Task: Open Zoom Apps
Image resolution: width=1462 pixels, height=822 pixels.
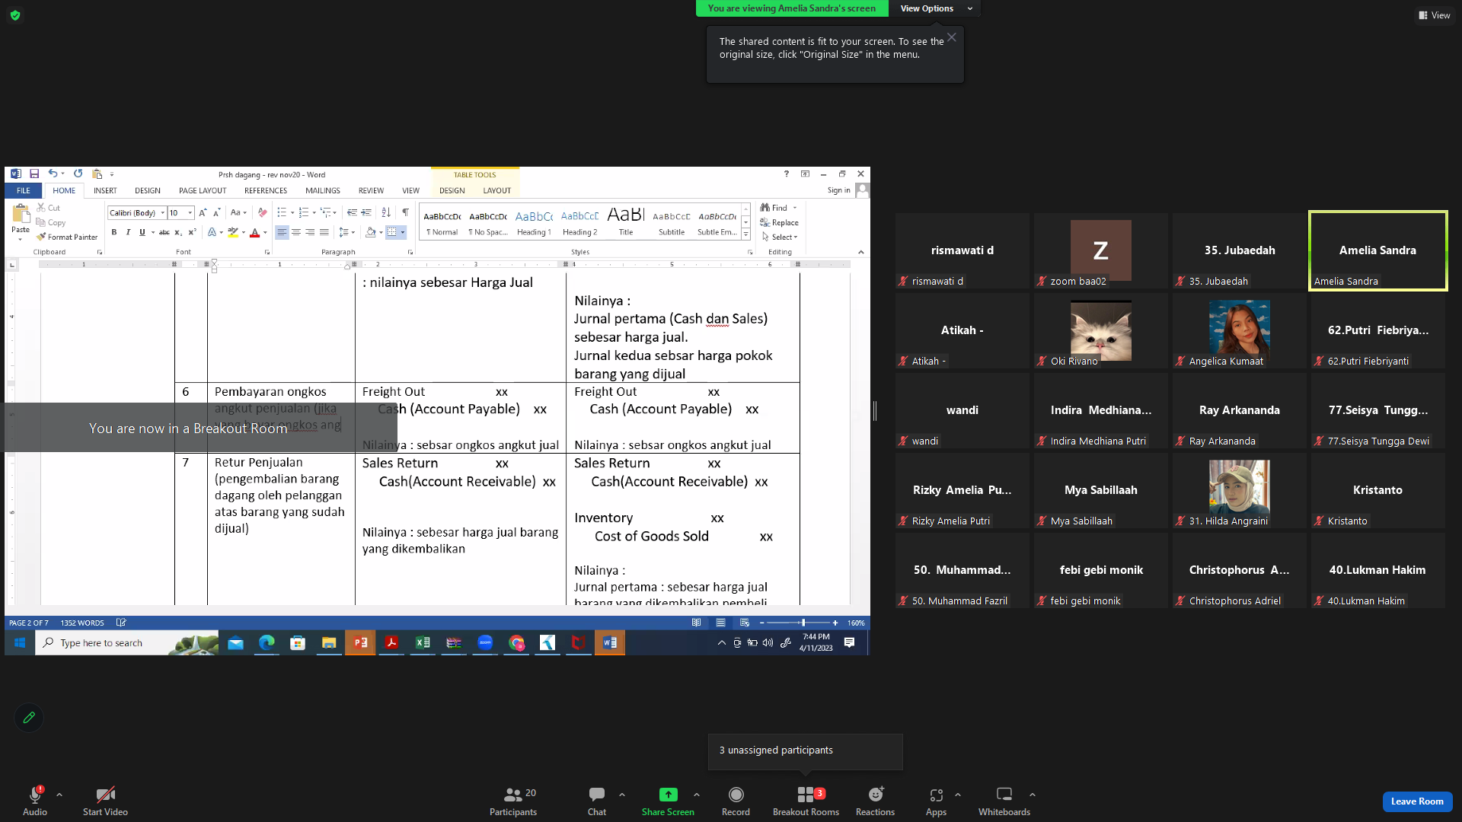Action: (x=936, y=801)
